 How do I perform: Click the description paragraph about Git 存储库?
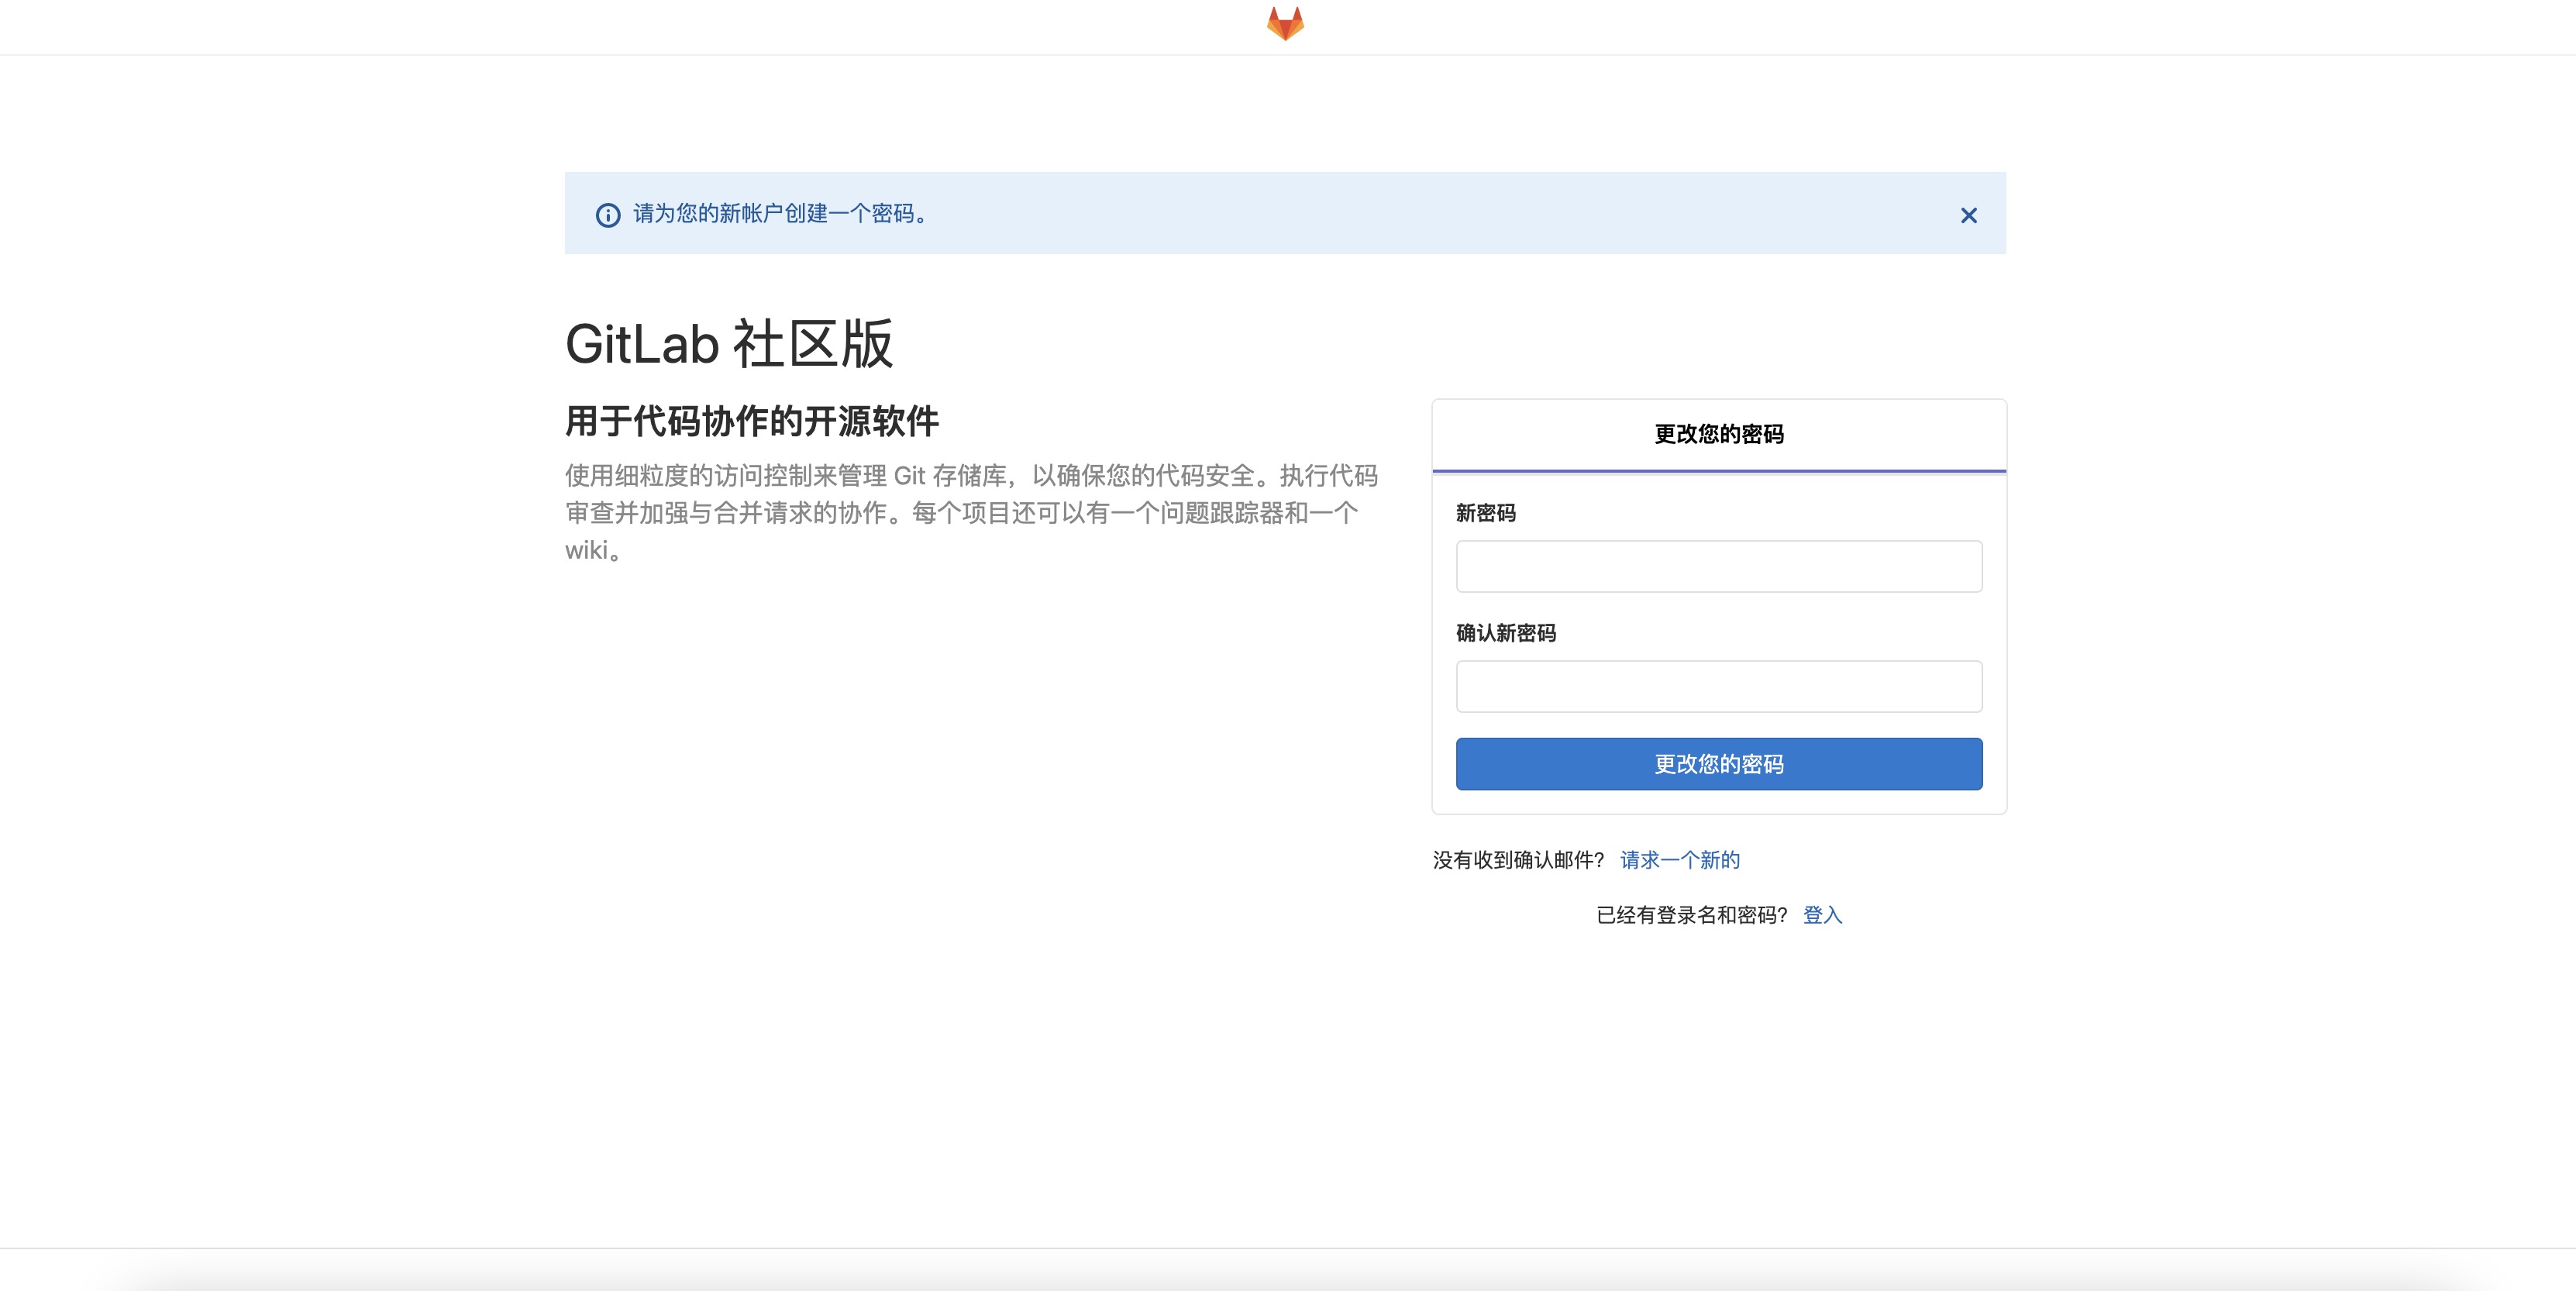point(971,512)
